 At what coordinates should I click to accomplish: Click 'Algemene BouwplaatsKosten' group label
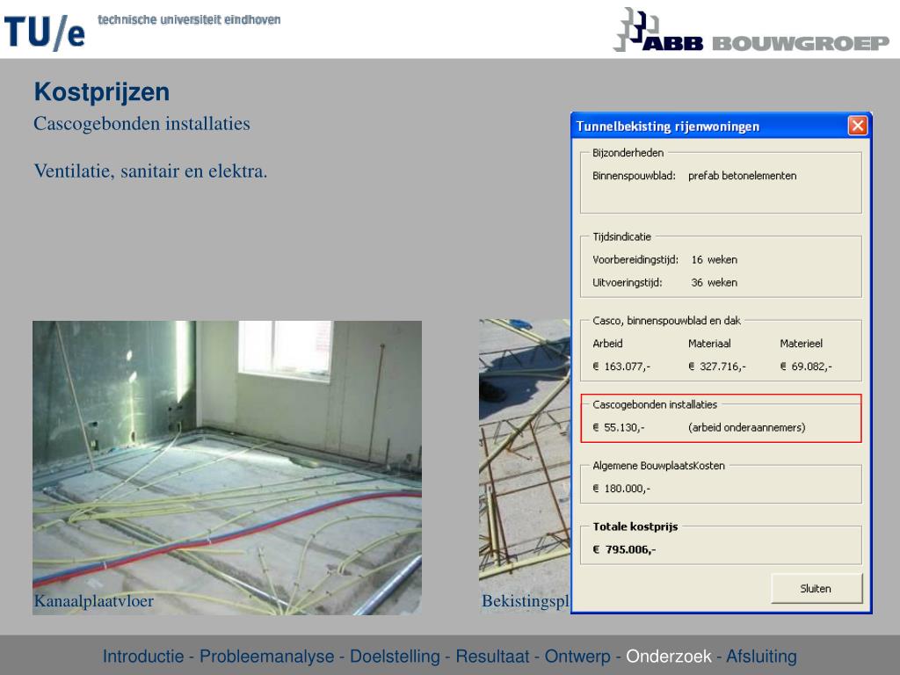point(658,466)
